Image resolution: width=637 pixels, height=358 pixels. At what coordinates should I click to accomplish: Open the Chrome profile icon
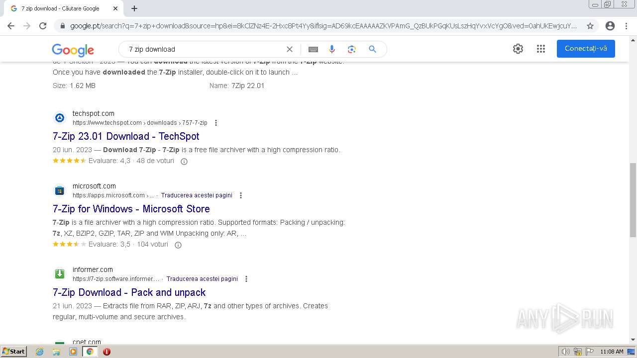click(x=610, y=26)
